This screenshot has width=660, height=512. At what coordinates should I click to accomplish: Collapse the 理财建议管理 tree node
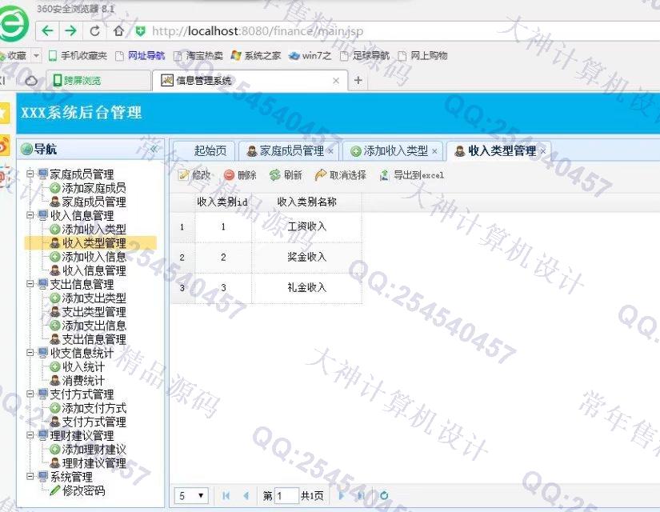(x=30, y=435)
